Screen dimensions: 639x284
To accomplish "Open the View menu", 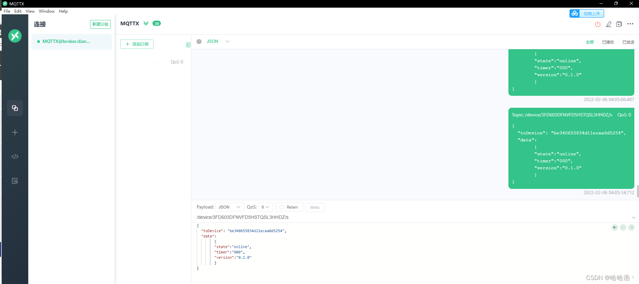I will (x=30, y=11).
